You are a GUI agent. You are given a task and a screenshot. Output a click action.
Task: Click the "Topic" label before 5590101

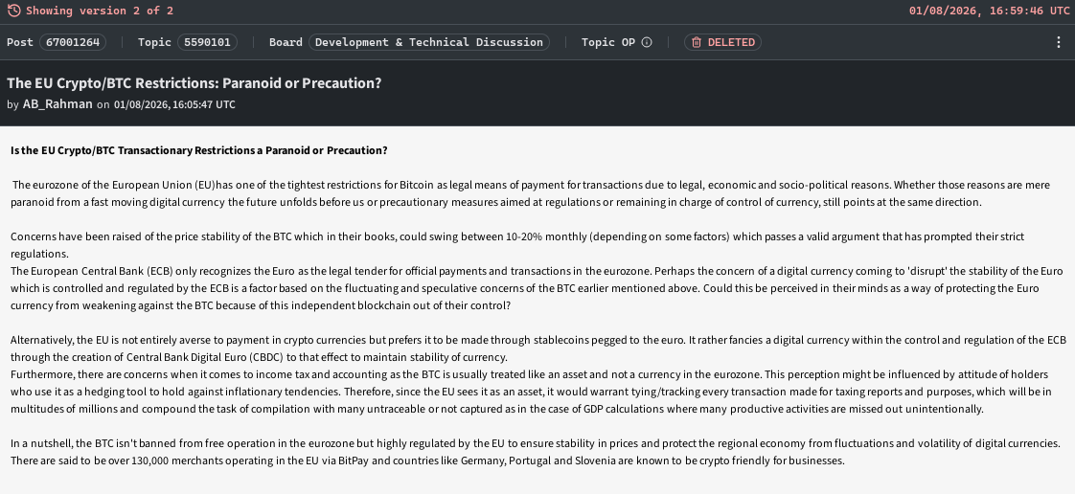point(154,42)
